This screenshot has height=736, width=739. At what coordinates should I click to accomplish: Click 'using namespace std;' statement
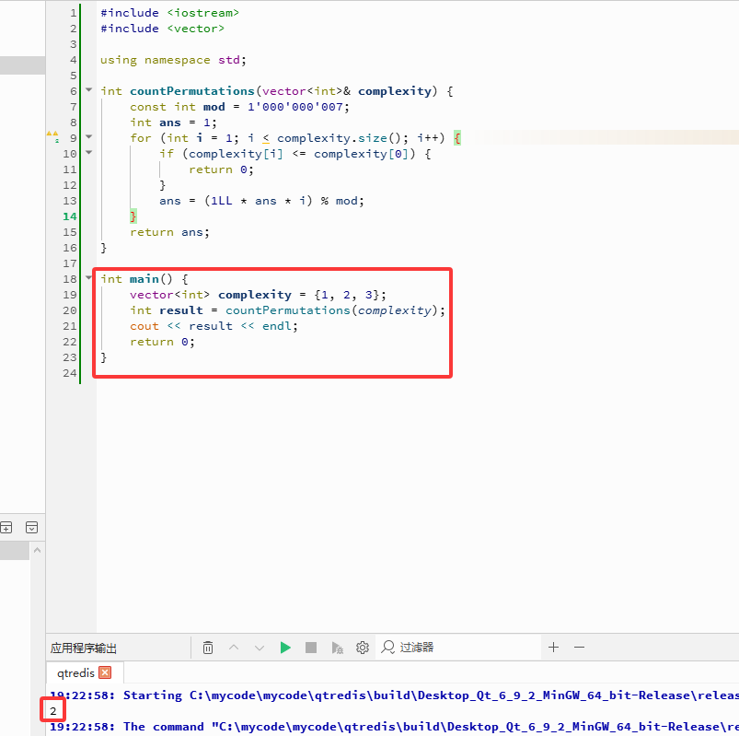coord(173,60)
